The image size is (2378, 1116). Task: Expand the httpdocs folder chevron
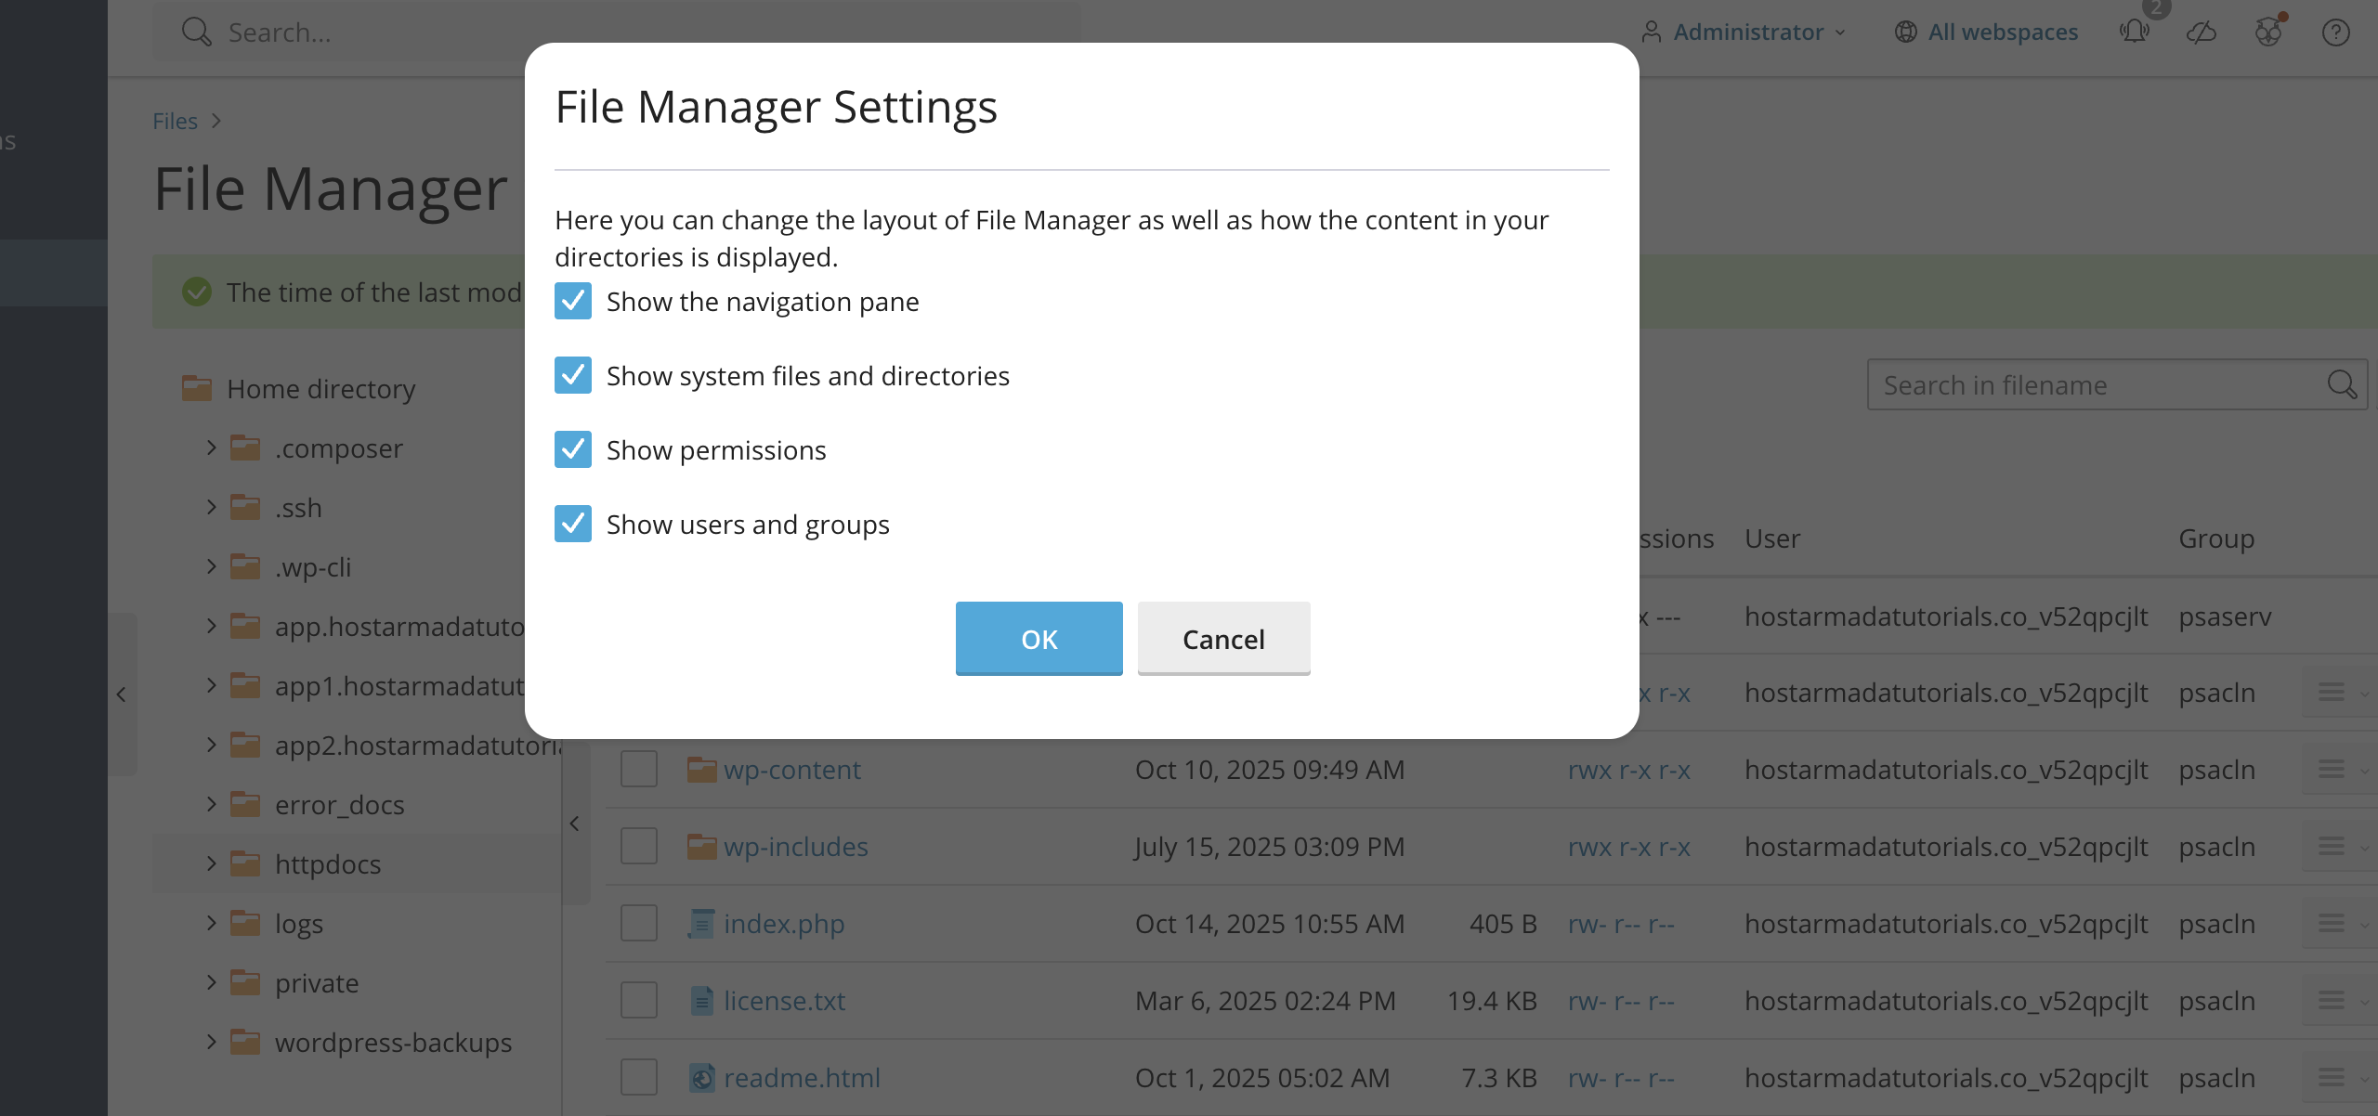click(211, 863)
